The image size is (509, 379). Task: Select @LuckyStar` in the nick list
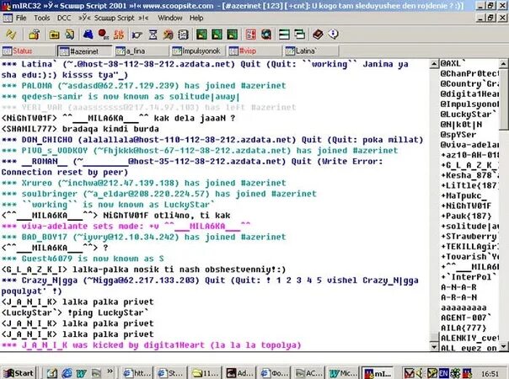click(469, 115)
